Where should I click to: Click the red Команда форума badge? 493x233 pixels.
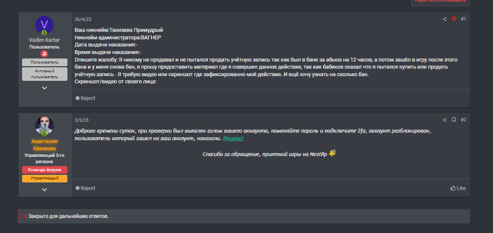tap(44, 170)
